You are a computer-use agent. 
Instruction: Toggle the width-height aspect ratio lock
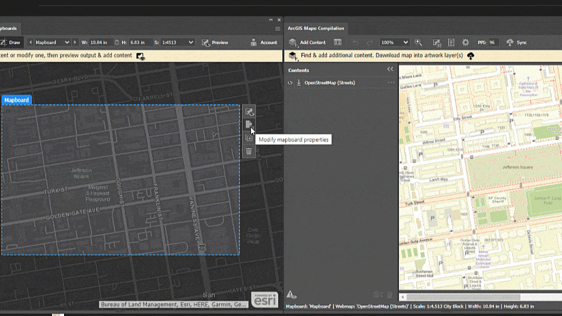pos(117,42)
